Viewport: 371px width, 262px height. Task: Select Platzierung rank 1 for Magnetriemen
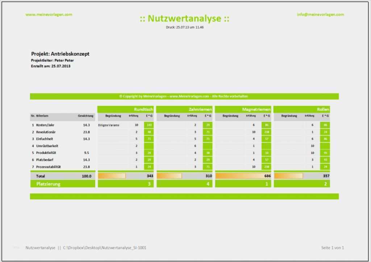coord(267,184)
